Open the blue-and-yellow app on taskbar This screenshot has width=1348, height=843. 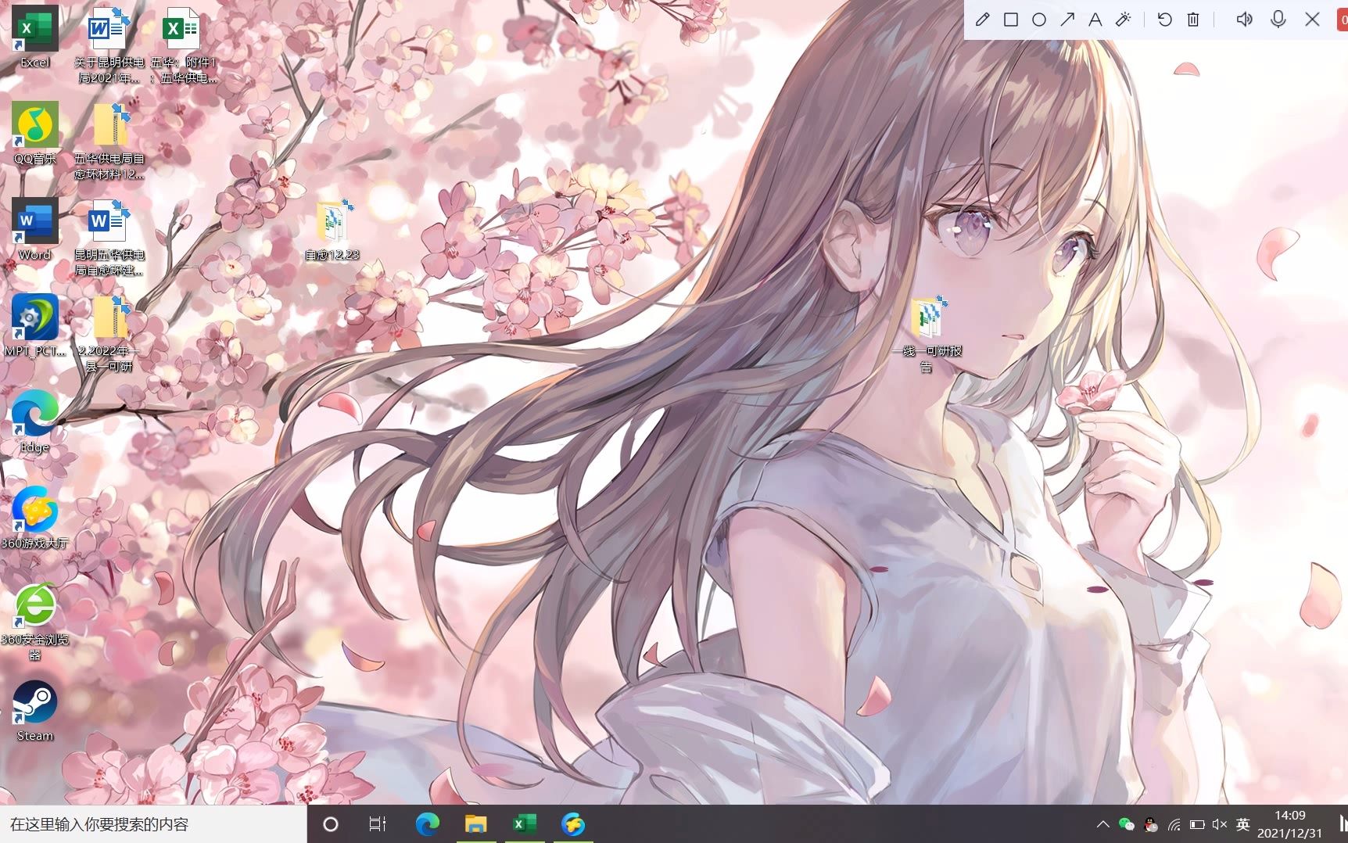click(x=573, y=824)
